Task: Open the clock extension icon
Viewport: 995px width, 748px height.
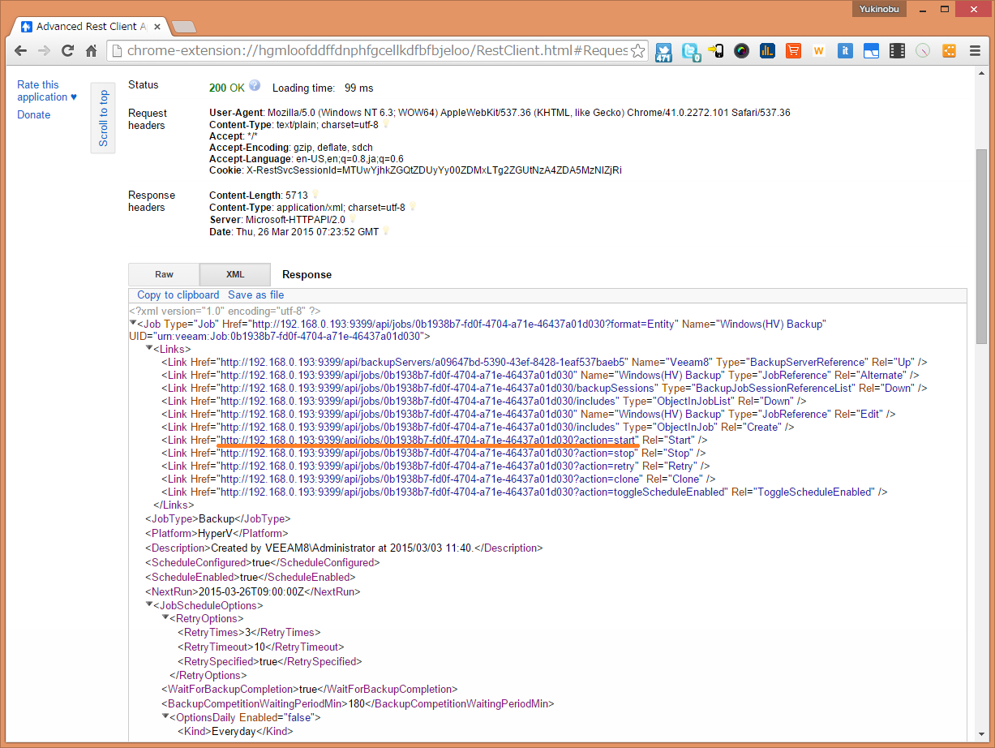Action: 923,51
